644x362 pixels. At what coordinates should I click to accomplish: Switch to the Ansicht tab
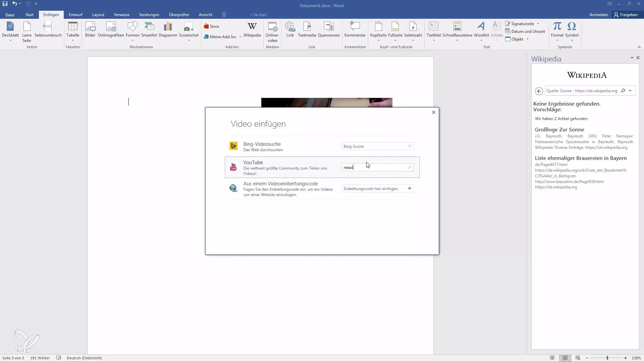206,15
